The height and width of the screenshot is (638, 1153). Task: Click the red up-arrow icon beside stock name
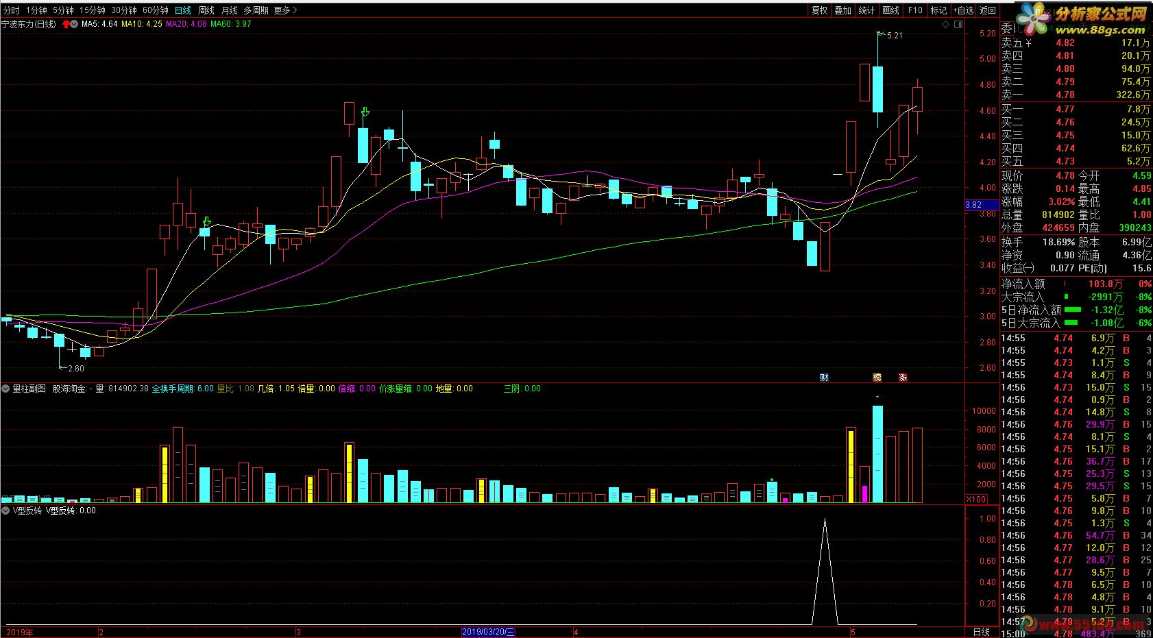tap(66, 24)
